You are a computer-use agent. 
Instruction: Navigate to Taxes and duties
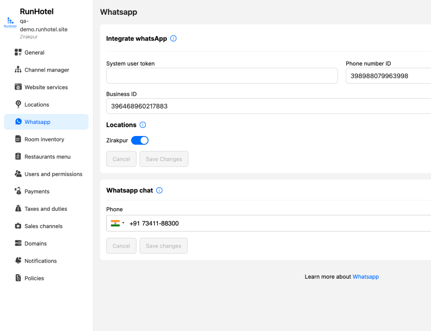pos(46,209)
